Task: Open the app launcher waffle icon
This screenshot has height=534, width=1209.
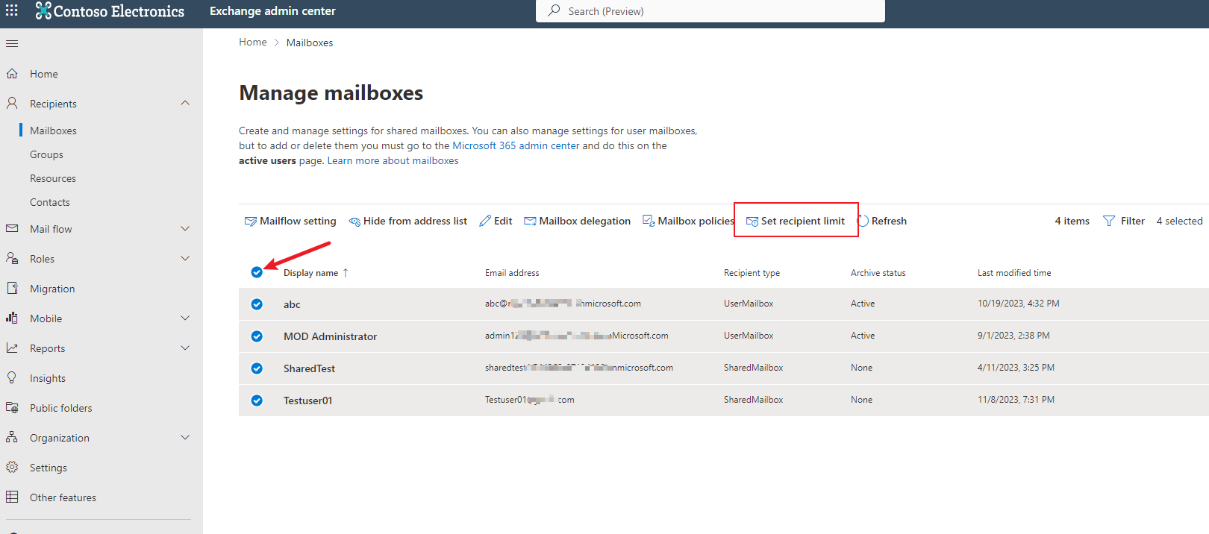Action: [12, 10]
